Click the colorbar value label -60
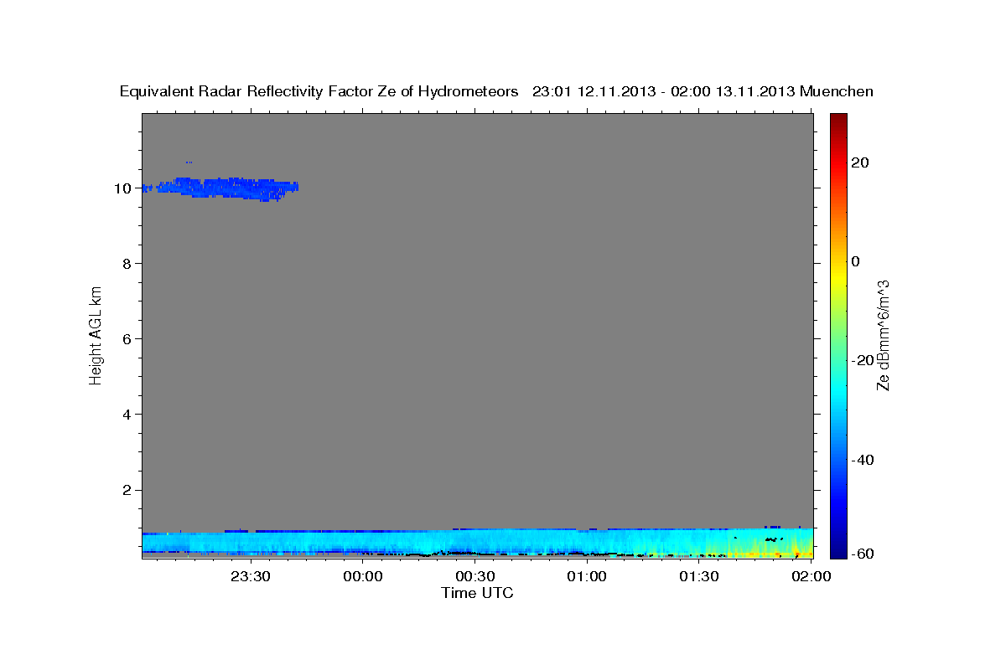The image size is (1006, 670). (x=863, y=554)
